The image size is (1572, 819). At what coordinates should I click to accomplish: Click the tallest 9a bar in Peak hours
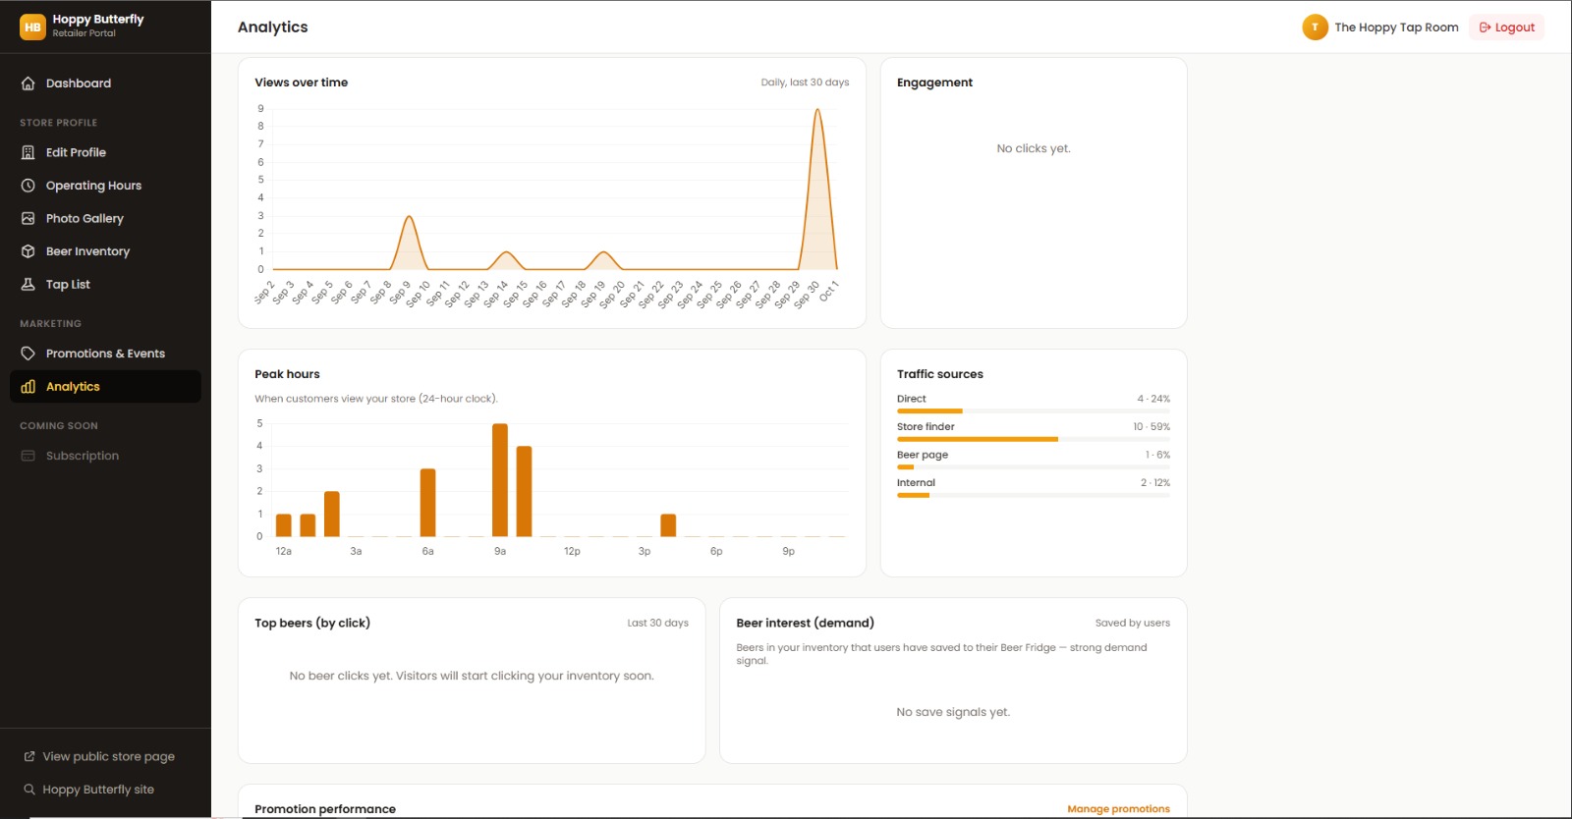coord(500,480)
